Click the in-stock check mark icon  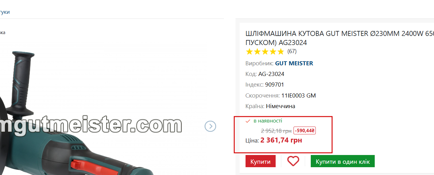coord(248,121)
